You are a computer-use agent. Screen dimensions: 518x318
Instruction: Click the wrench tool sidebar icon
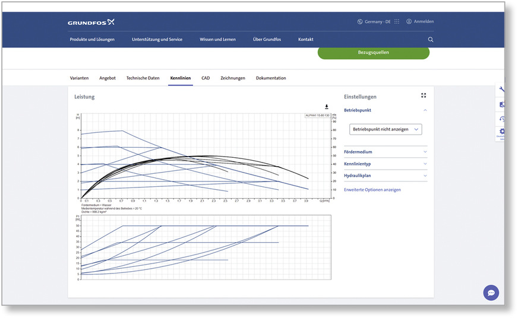click(502, 90)
